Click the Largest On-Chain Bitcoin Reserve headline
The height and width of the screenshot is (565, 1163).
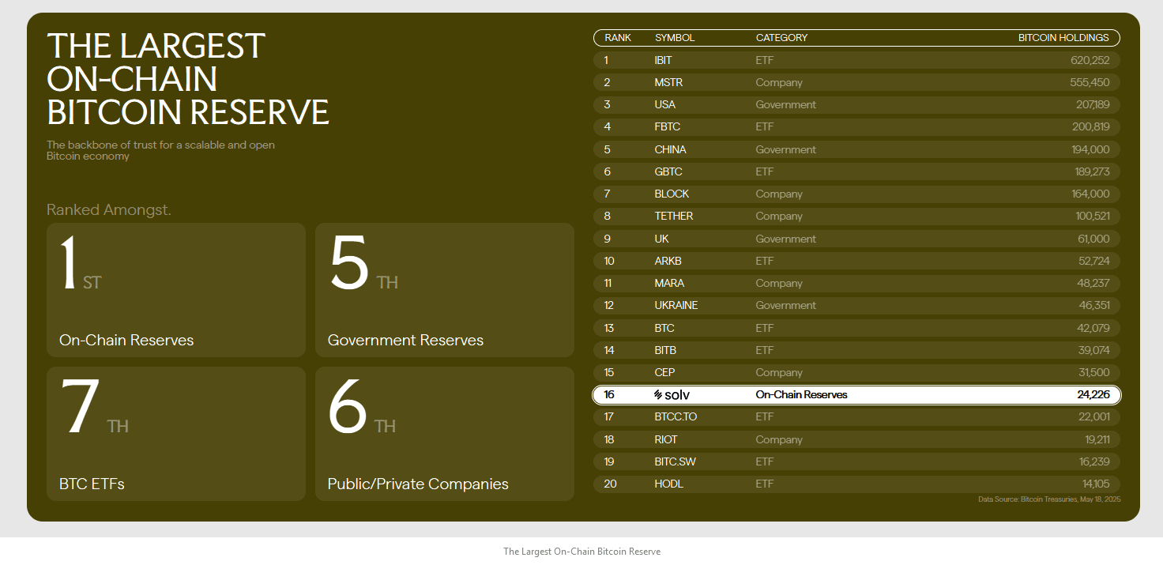(188, 79)
